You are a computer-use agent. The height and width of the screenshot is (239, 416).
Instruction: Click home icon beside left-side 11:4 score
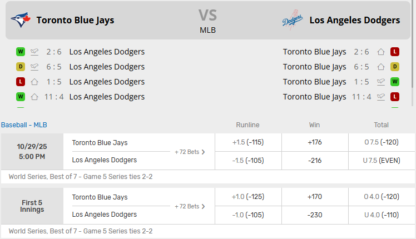(x=34, y=97)
